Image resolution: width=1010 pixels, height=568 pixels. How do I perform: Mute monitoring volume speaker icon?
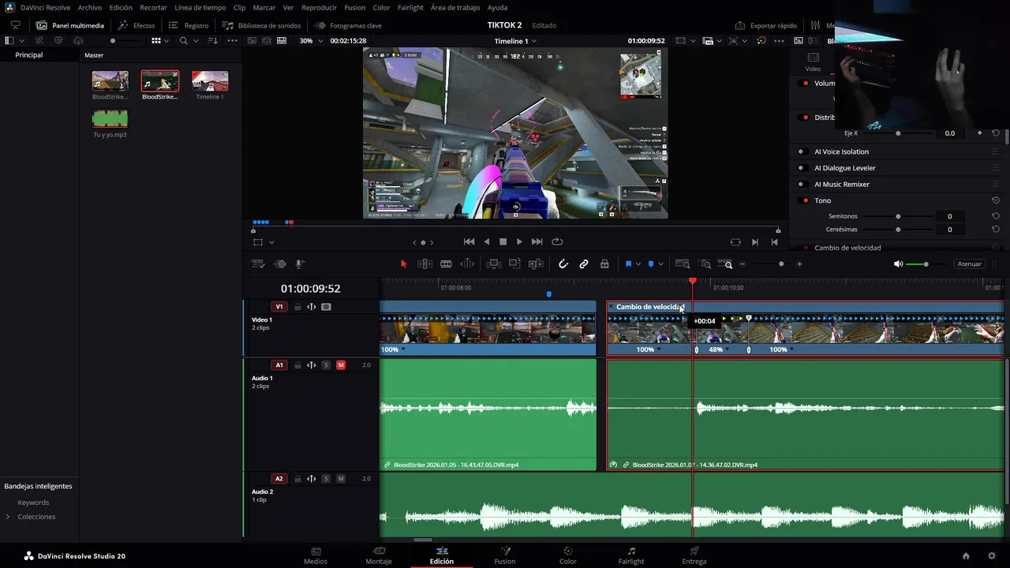point(898,264)
